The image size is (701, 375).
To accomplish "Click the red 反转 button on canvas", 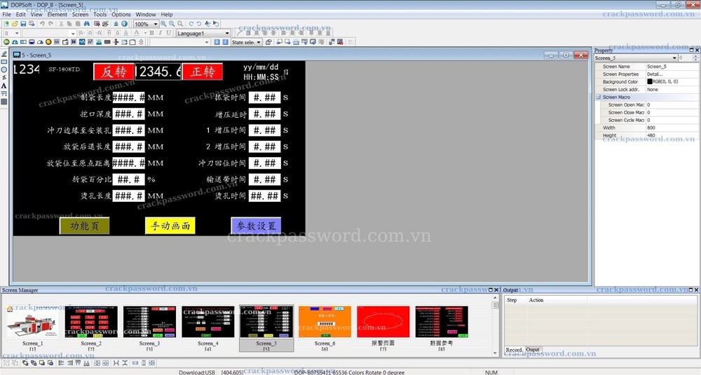I will click(x=114, y=71).
